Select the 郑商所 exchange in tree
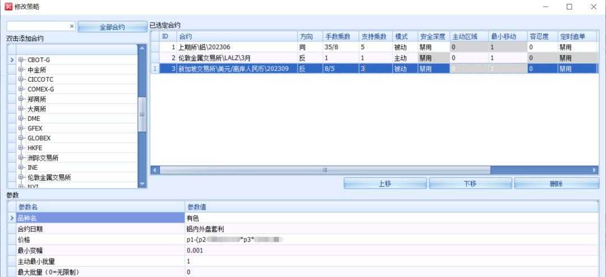Viewport: 606px width, 277px height. click(36, 99)
